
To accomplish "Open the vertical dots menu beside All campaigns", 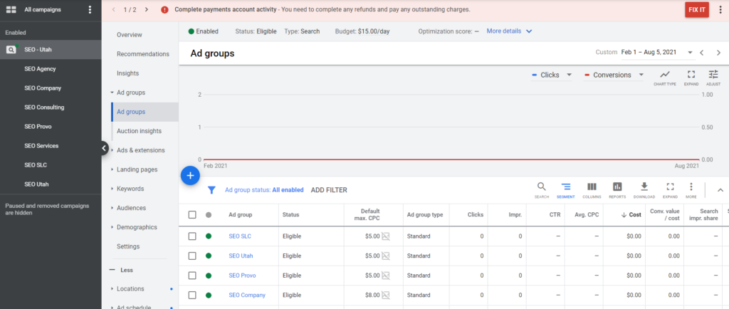I will 90,10.
